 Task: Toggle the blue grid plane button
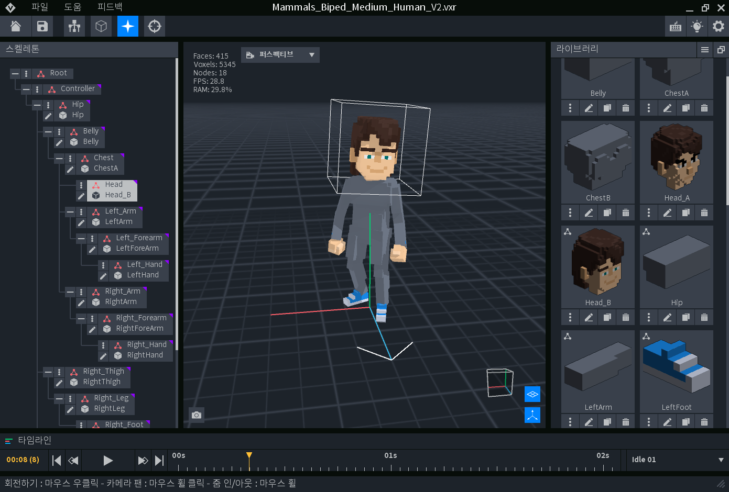(532, 394)
